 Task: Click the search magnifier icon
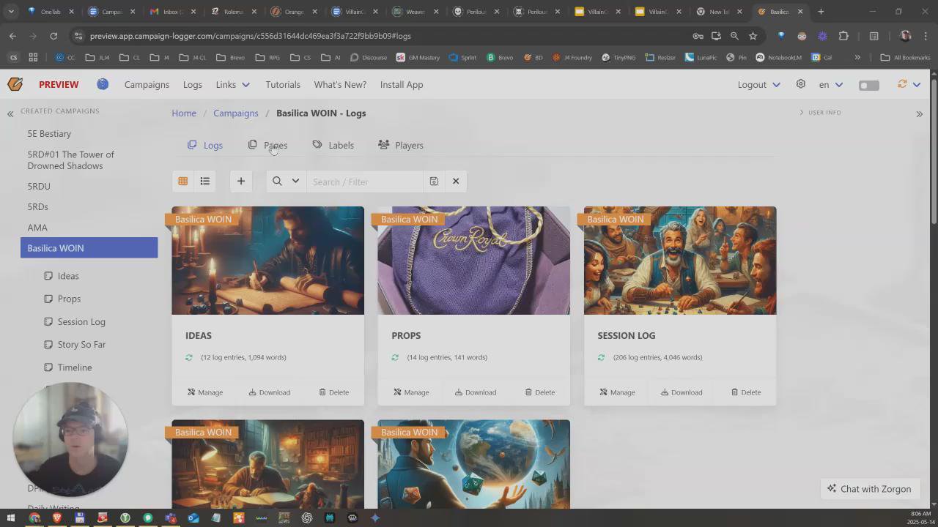pyautogui.click(x=277, y=182)
